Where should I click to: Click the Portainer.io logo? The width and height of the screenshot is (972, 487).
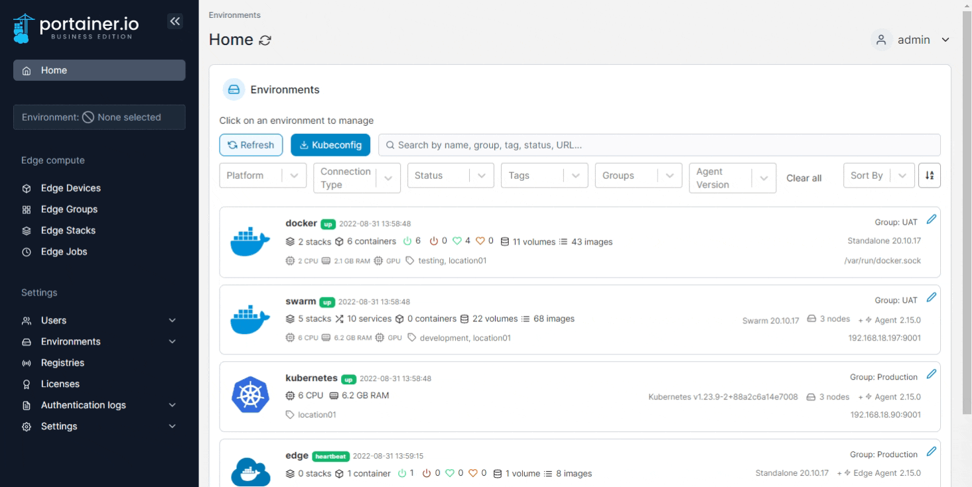pyautogui.click(x=76, y=27)
